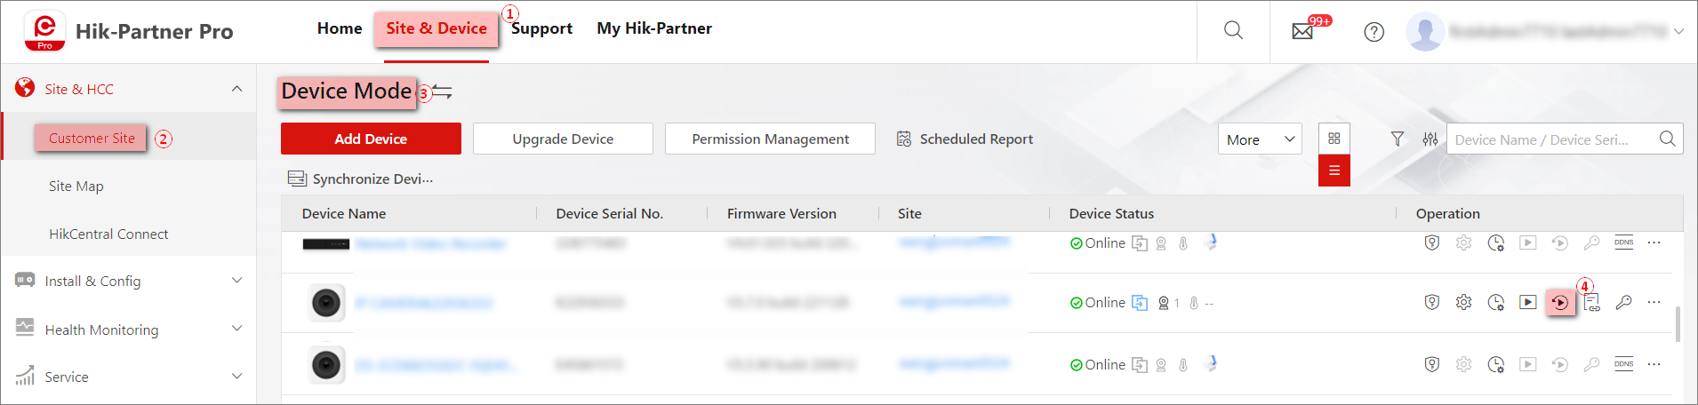Click key icon in the middle camera row
Screen dimensions: 1698x405
[x=1623, y=302]
